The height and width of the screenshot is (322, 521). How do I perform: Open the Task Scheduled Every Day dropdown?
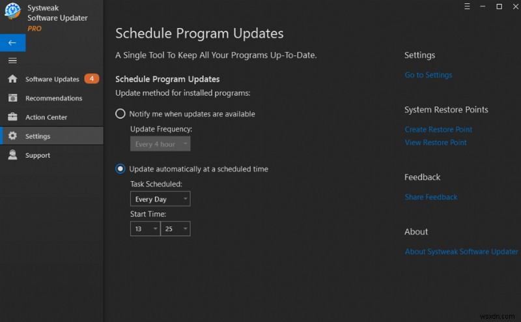pos(160,199)
